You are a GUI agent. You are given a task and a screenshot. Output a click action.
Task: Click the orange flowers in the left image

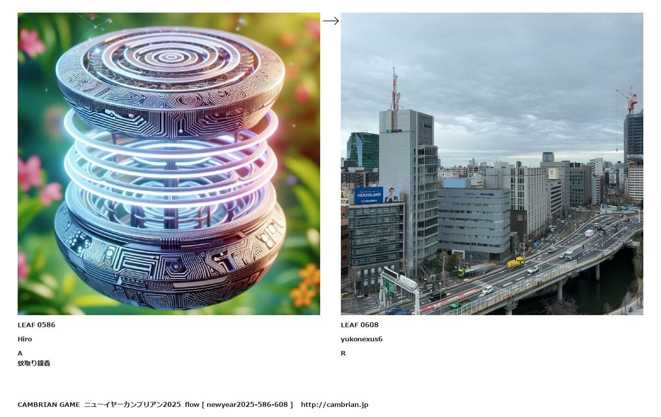coord(306,285)
